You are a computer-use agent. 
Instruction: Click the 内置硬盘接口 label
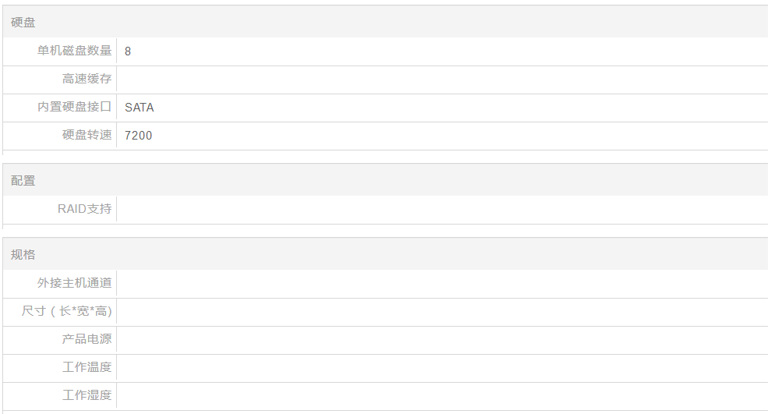click(x=74, y=107)
